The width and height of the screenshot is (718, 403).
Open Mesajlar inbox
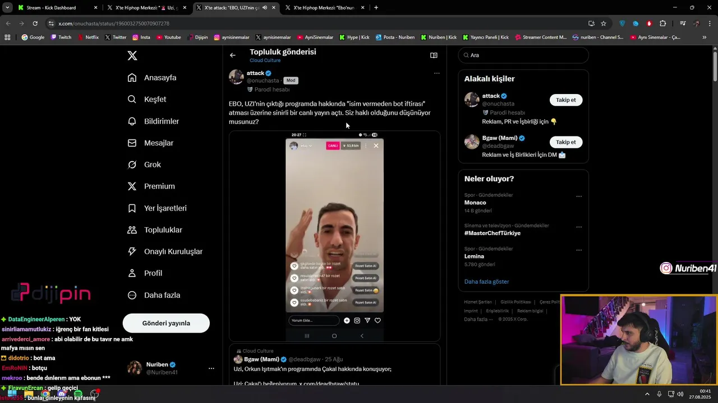[150, 143]
